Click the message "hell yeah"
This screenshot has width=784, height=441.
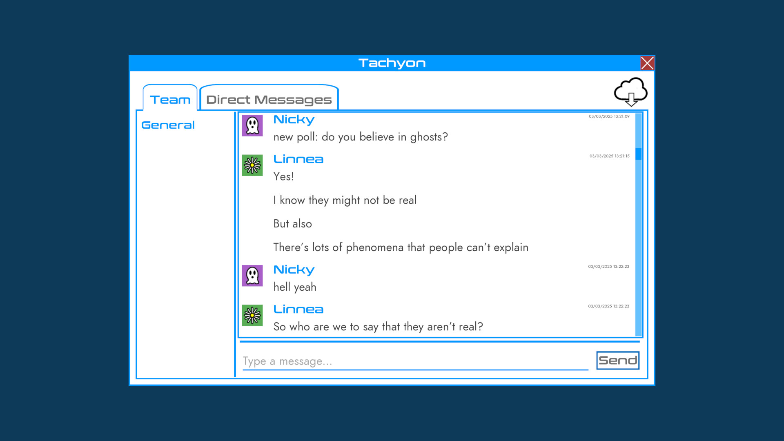point(294,287)
